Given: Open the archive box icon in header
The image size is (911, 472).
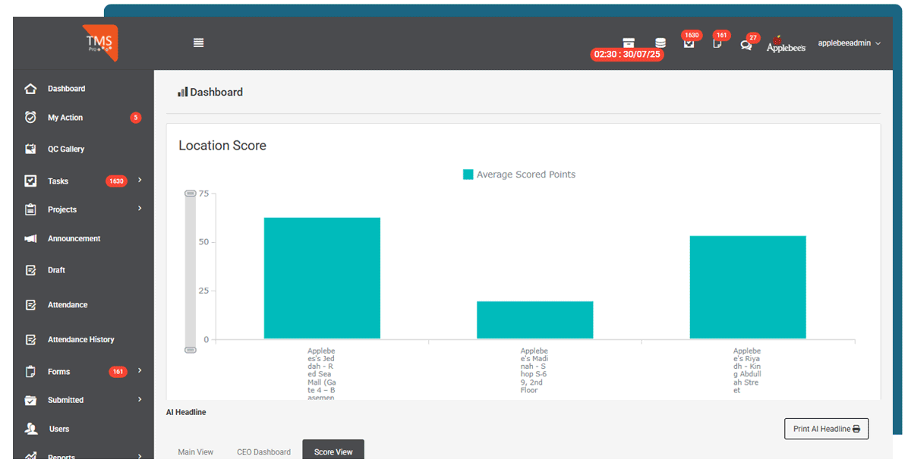Looking at the screenshot, I should click(629, 42).
